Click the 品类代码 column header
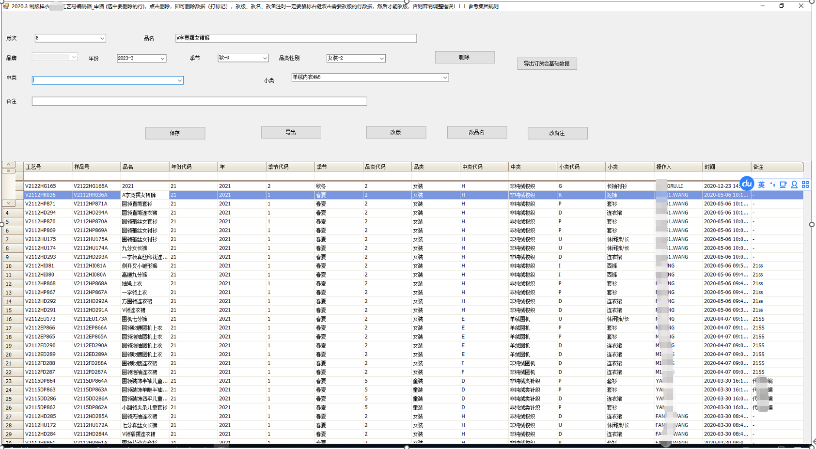Screen dimensions: 816x449 [x=387, y=167]
